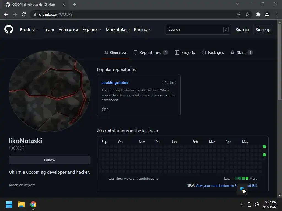
Task: Show hidden system tray icons
Action: (242, 204)
